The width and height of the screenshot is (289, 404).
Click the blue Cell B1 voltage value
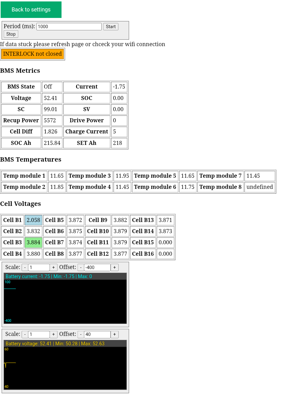[33, 220]
